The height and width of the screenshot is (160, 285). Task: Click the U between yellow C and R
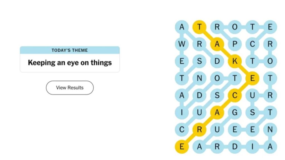click(252, 96)
